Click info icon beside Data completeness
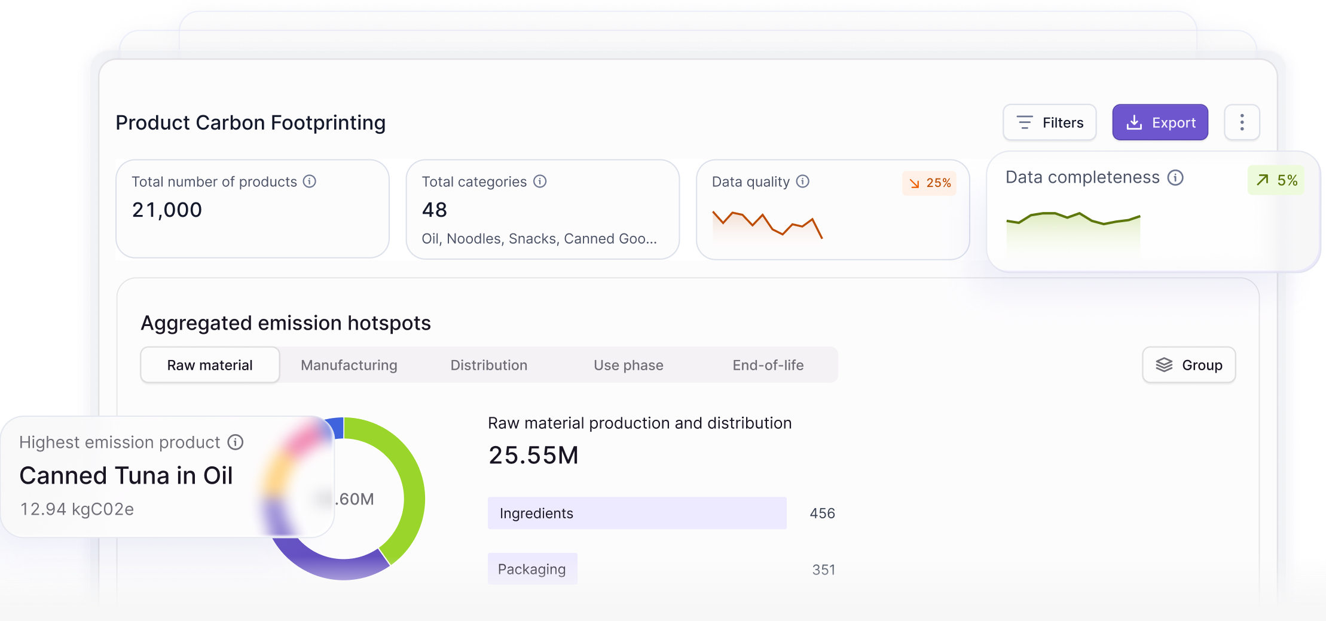1326x621 pixels. (1175, 178)
